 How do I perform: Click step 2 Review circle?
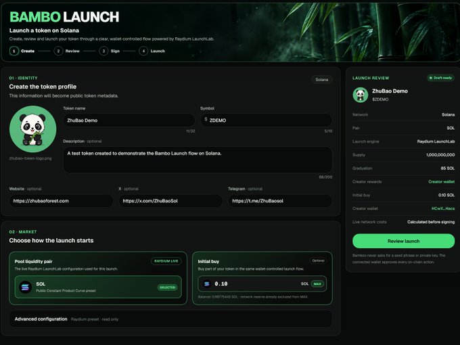pyautogui.click(x=58, y=51)
